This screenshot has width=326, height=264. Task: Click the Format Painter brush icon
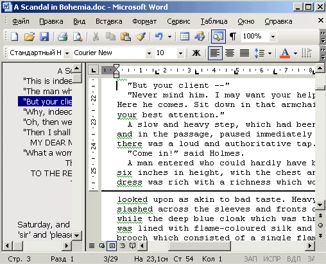(141, 37)
